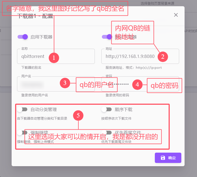Enable the 强制继续 toggle
Viewport: 197px width, 177px height.
(x=22, y=133)
